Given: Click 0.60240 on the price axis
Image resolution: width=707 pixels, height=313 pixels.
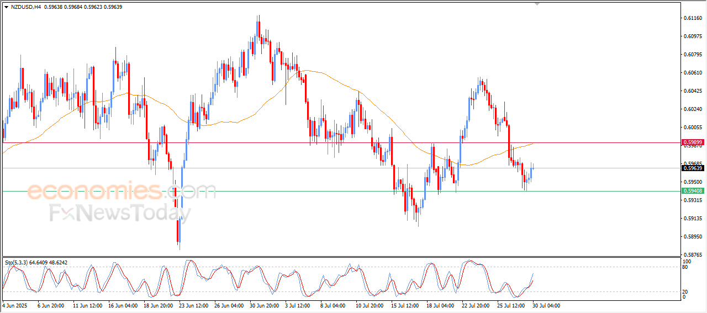Looking at the screenshot, I should pyautogui.click(x=693, y=109).
